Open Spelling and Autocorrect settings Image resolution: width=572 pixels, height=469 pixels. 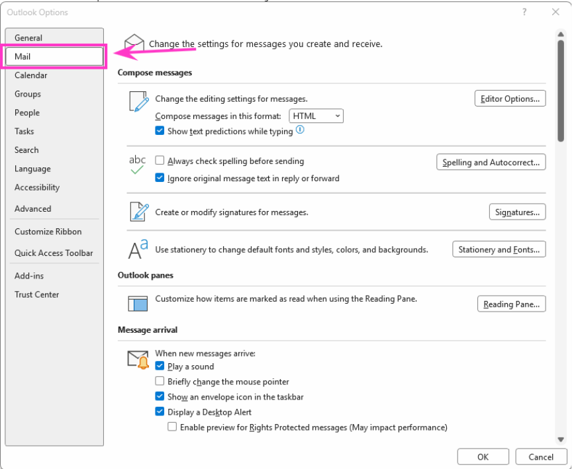(491, 162)
